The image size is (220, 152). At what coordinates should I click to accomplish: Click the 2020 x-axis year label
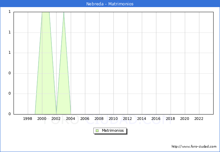click(x=184, y=119)
